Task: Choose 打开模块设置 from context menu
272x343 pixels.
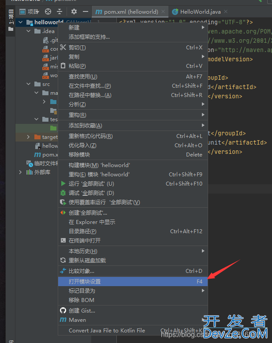Action: [x=133, y=281]
